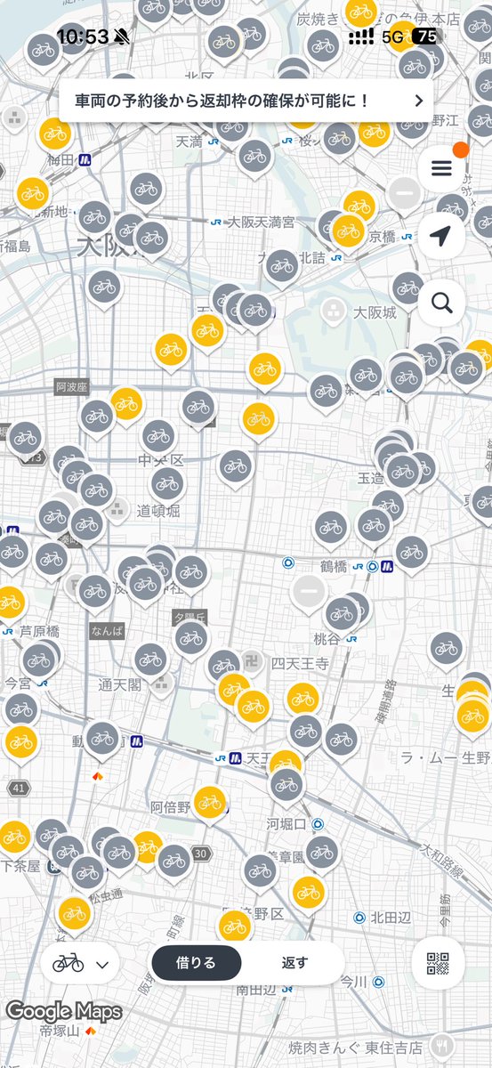The image size is (492, 1068).
Task: Switch to the 返す tab
Action: point(294,963)
